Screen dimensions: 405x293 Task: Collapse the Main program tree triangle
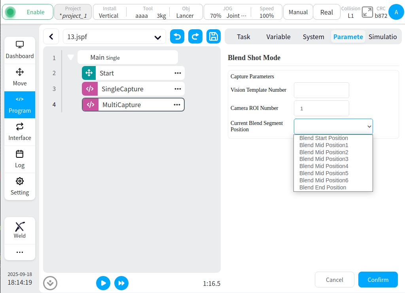71,57
